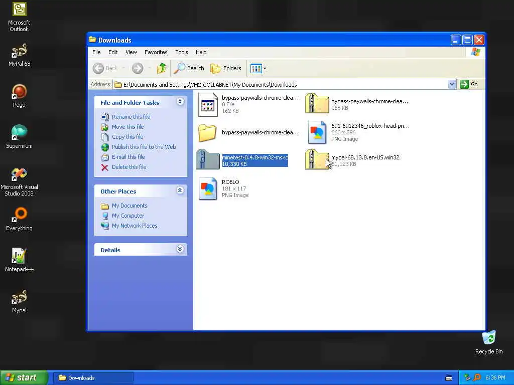Click the mypal-68.13.8.en-US.win32 file name
The image size is (514, 385).
pos(365,157)
